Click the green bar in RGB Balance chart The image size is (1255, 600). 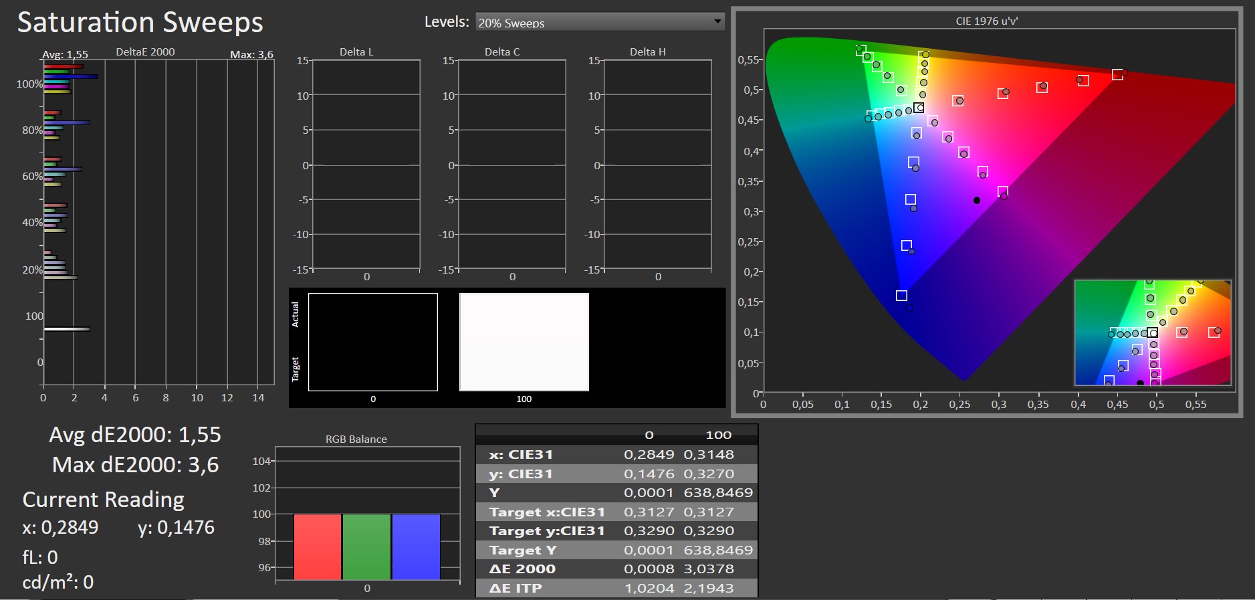[x=366, y=546]
